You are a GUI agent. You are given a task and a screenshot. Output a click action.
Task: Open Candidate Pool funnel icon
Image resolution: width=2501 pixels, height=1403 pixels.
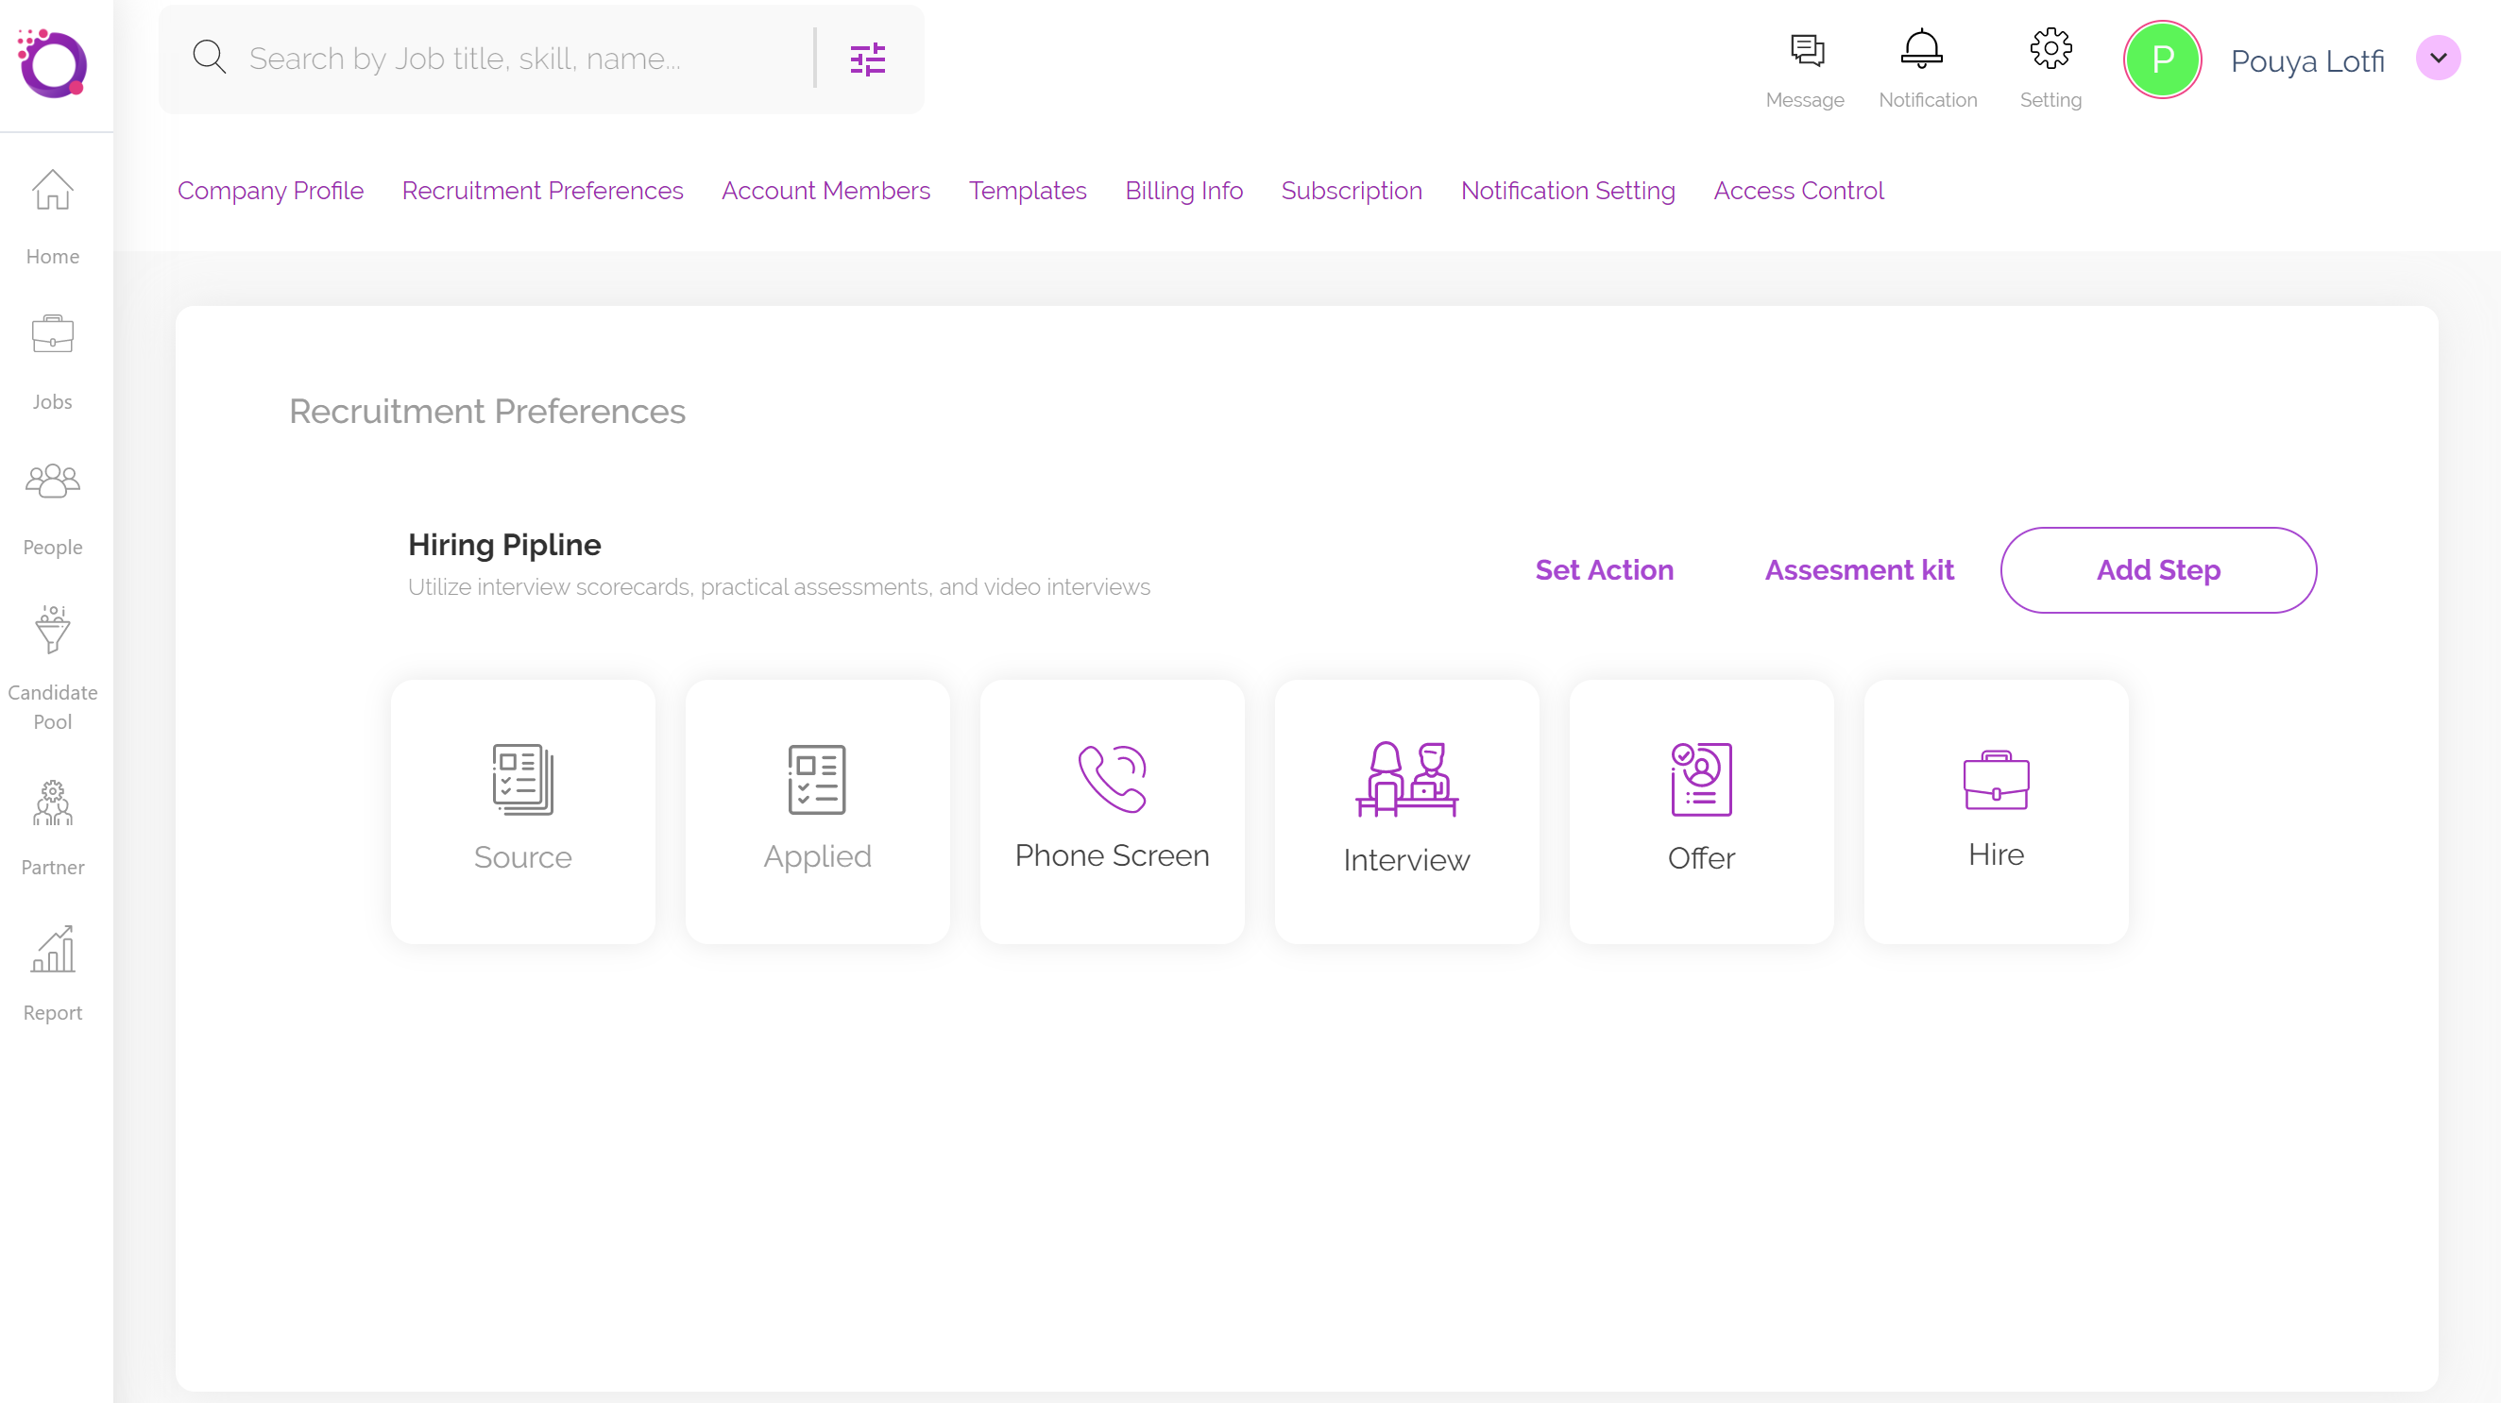point(53,630)
